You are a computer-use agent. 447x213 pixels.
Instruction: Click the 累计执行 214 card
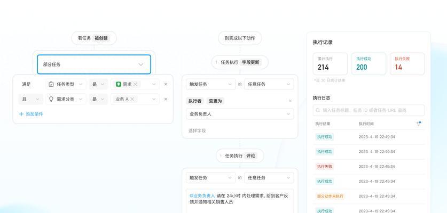point(330,64)
